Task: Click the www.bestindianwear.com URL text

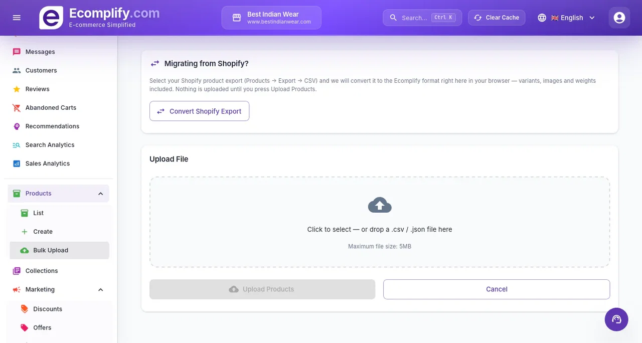Action: 279,22
